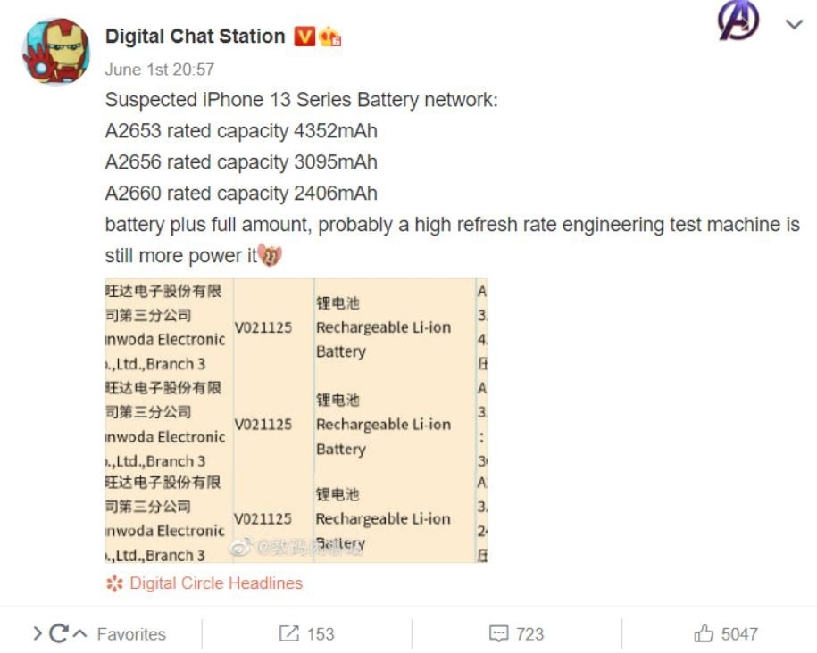
Task: Click the emoji ending the post text
Action: (270, 256)
